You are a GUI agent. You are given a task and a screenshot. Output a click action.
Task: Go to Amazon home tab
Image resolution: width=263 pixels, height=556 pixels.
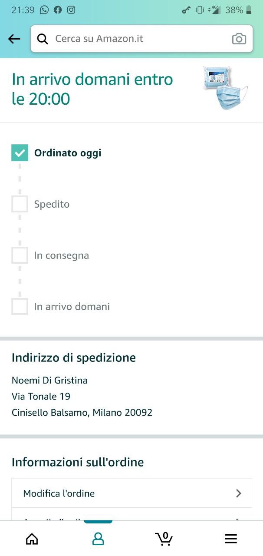point(32,539)
